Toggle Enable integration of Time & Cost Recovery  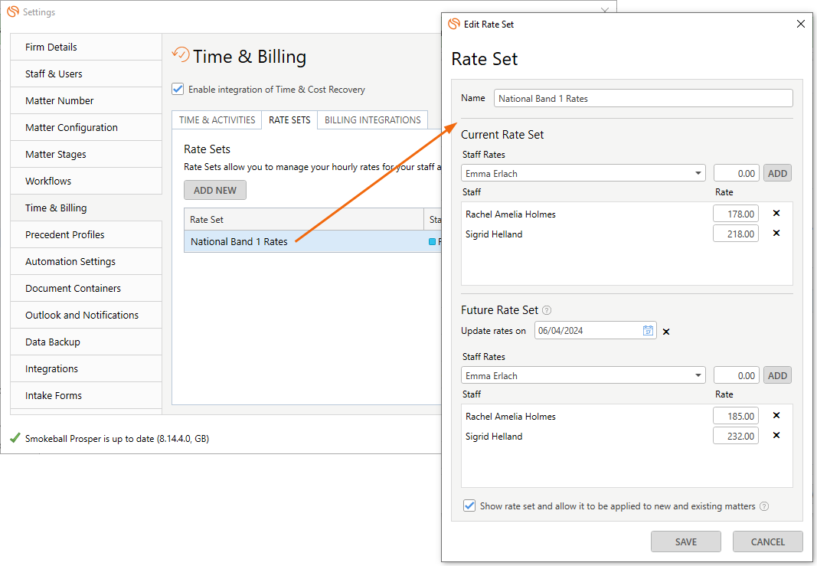(x=178, y=89)
